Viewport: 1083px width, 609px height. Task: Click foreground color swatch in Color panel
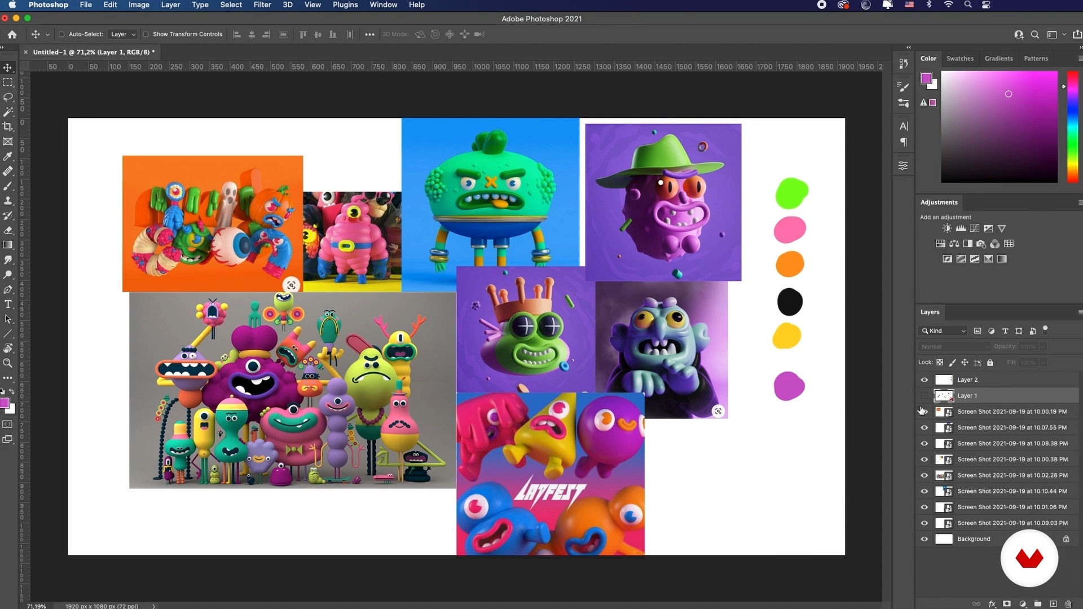(x=926, y=79)
